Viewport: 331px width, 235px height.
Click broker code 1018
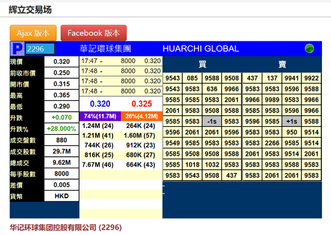(193, 165)
